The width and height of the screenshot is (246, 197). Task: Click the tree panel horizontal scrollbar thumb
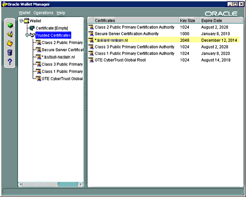coord(40,184)
